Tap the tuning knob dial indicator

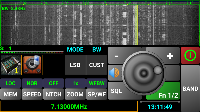click(x=158, y=70)
